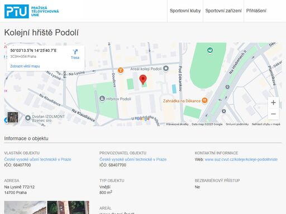Click the Dvořan IZOLMONT marker icon
Screen dimensions: 286x214
[x=28, y=118]
